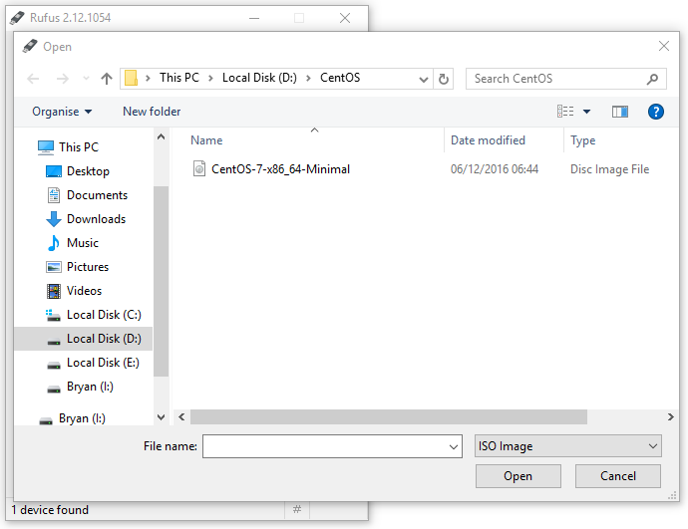Screen dimensions: 688x529
Task: Click the Documents page icon
Action: click(x=54, y=195)
